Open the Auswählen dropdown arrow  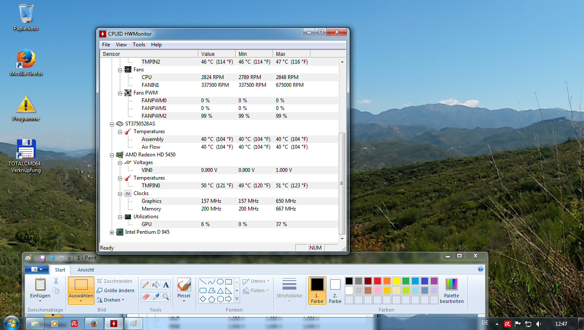[x=81, y=301]
